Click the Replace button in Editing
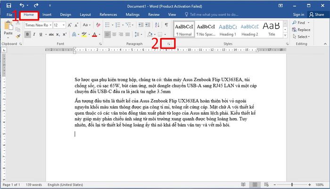 pos(301,30)
